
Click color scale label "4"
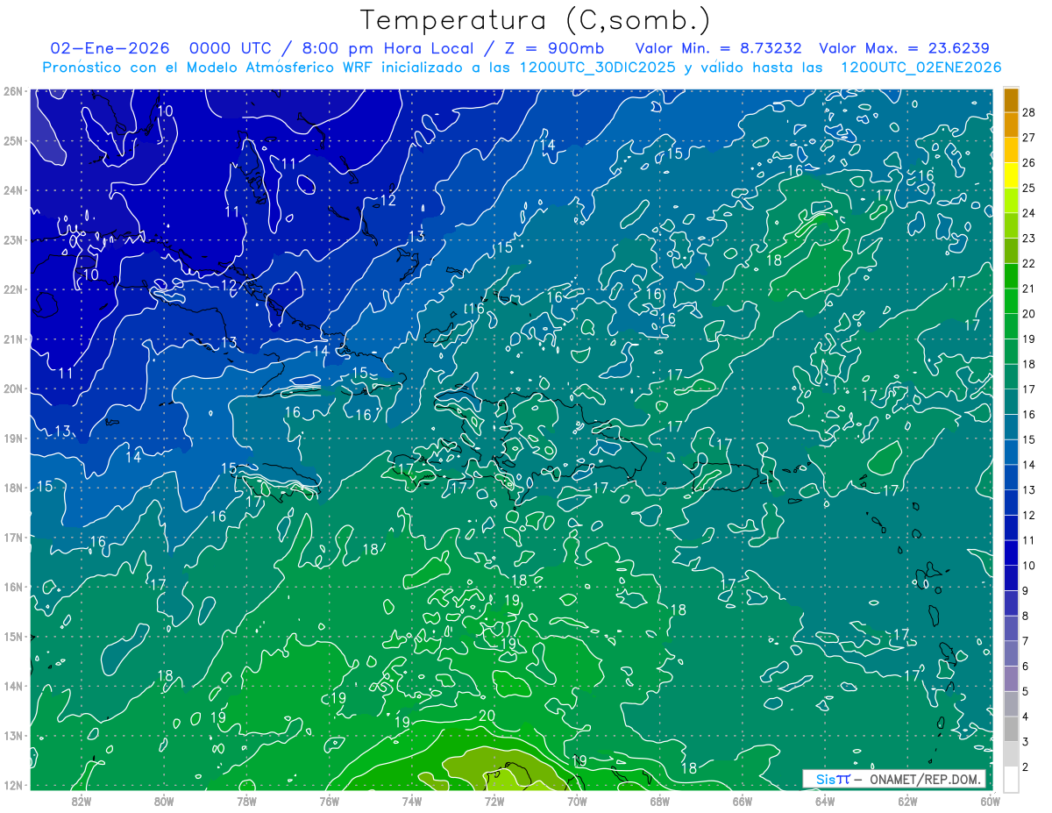click(x=1025, y=717)
